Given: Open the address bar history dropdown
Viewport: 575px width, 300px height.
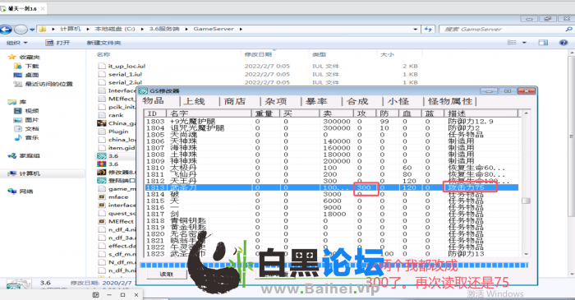Looking at the screenshot, I should [415, 29].
